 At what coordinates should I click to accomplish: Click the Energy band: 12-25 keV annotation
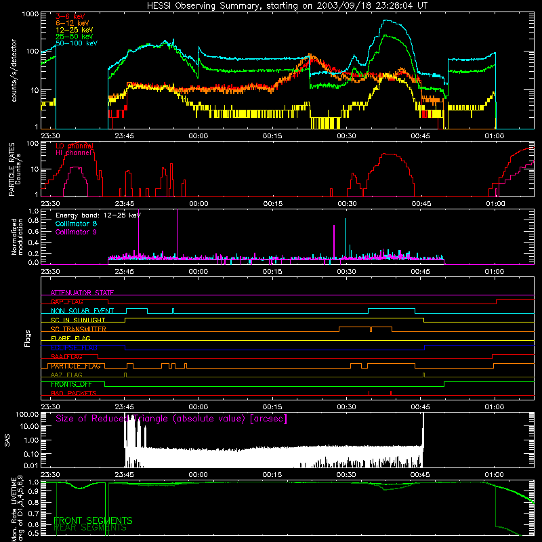tap(98, 215)
